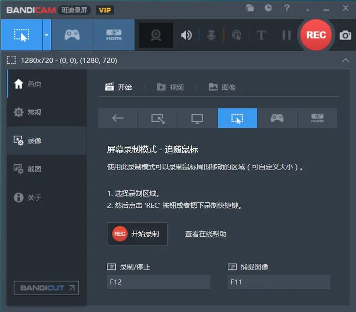Collapse the 1280x720 region info bar
The width and height of the screenshot is (356, 312).
pyautogui.click(x=345, y=60)
